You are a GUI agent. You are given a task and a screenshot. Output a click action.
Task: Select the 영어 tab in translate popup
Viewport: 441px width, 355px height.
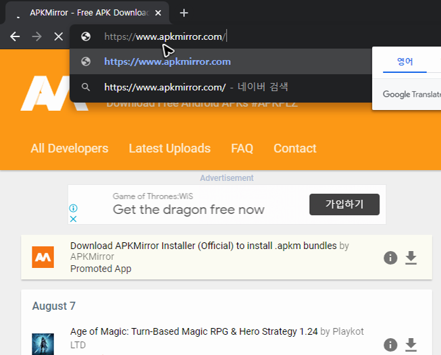coord(405,62)
